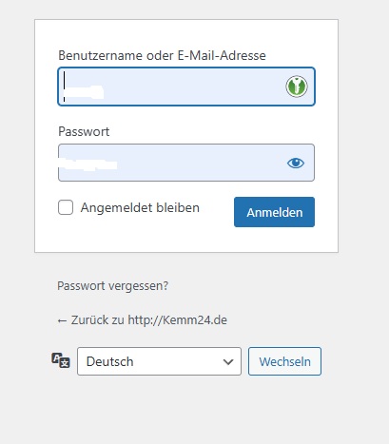Click the Anmelden button

pyautogui.click(x=274, y=212)
